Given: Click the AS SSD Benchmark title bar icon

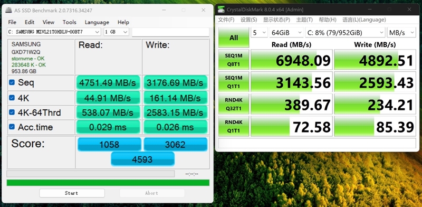Looking at the screenshot, I should coord(9,10).
